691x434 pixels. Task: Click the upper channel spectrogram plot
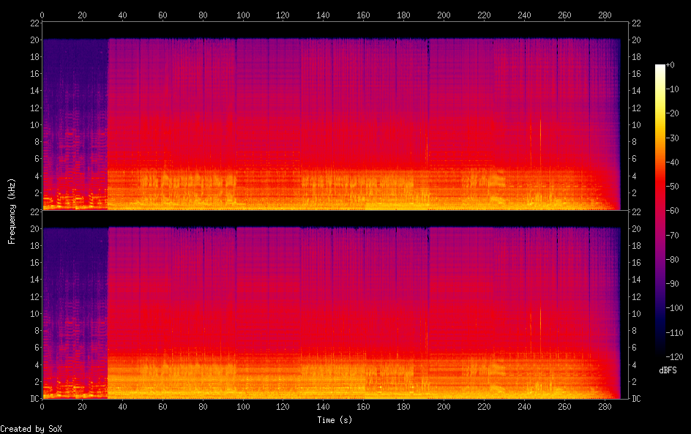point(335,116)
